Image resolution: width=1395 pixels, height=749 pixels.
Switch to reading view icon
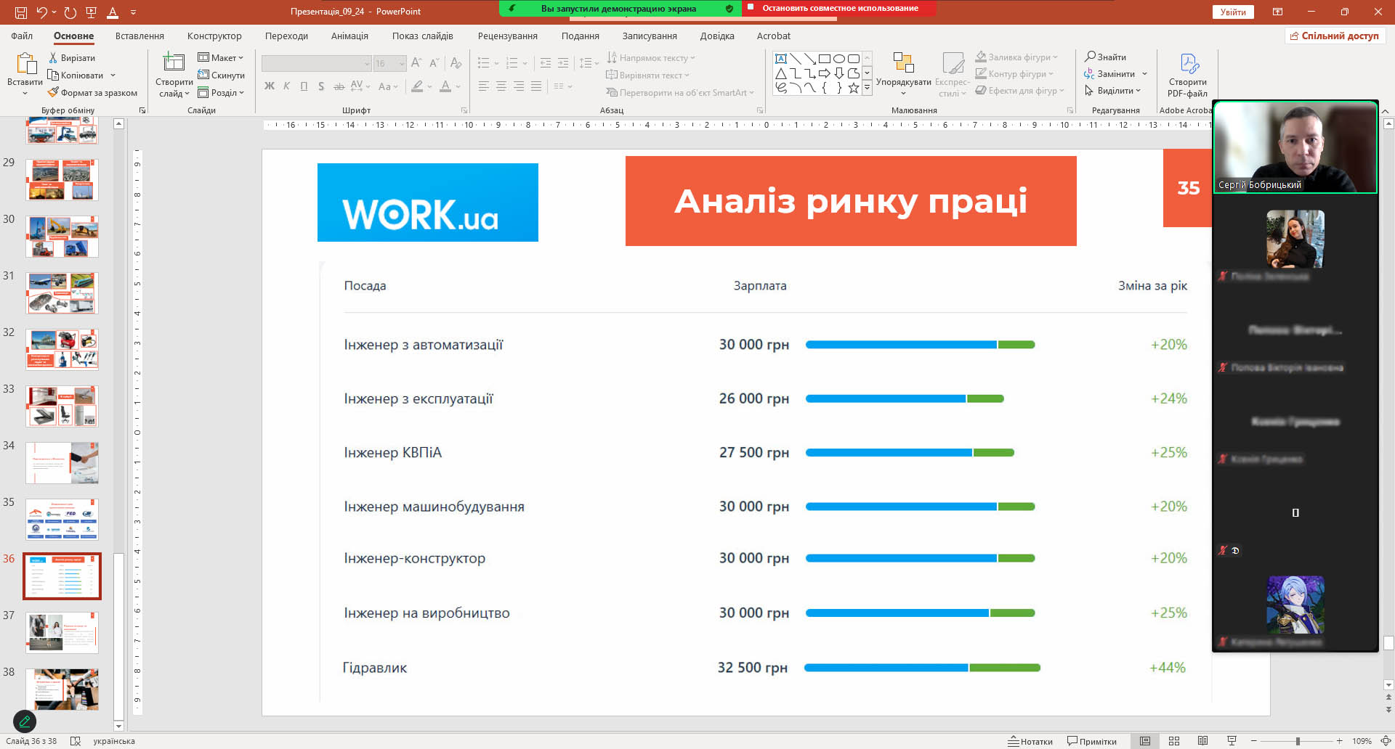click(x=1202, y=741)
